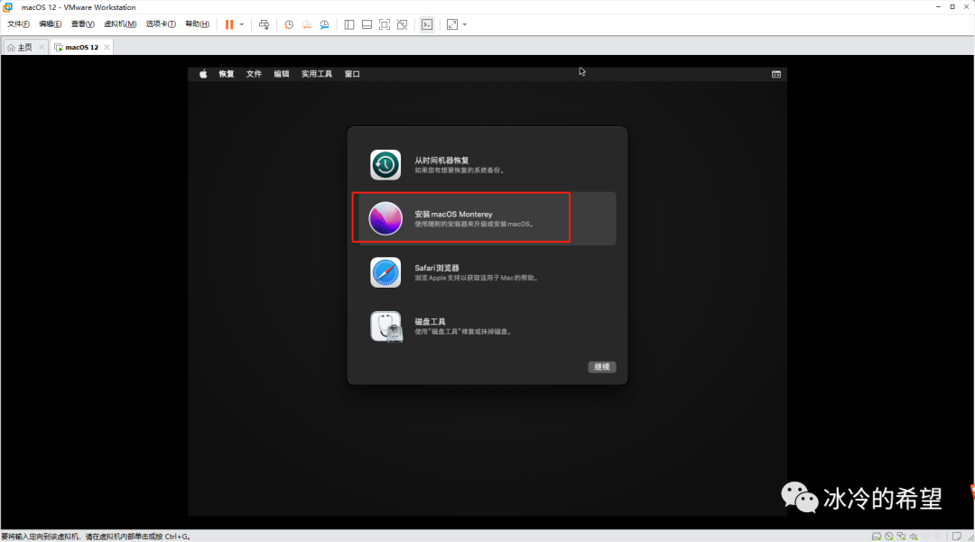
Task: Minimize the VMware Workstation window
Action: pos(938,7)
